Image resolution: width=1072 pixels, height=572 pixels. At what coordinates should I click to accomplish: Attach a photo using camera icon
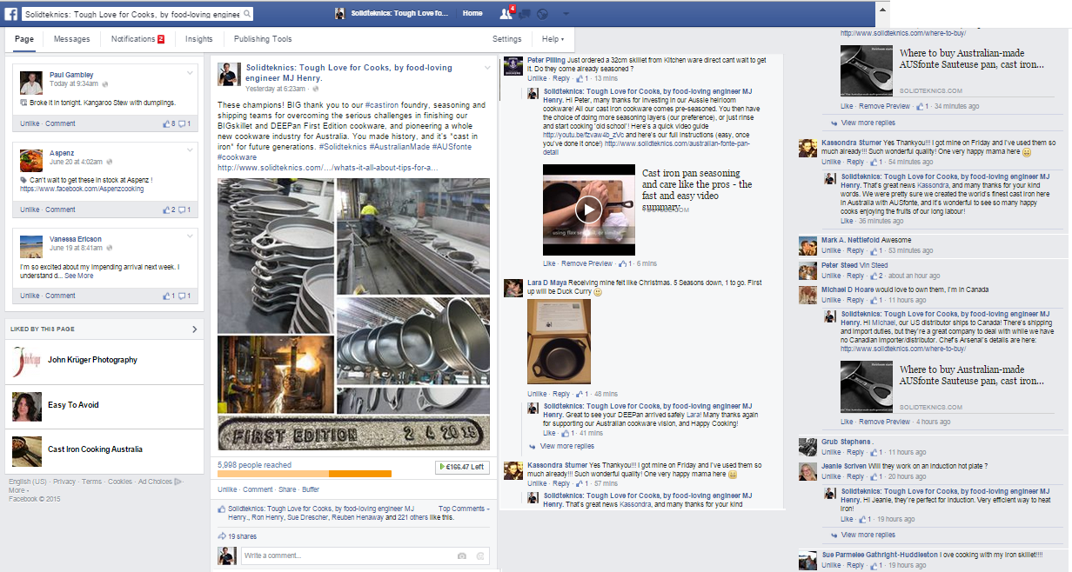pyautogui.click(x=462, y=556)
